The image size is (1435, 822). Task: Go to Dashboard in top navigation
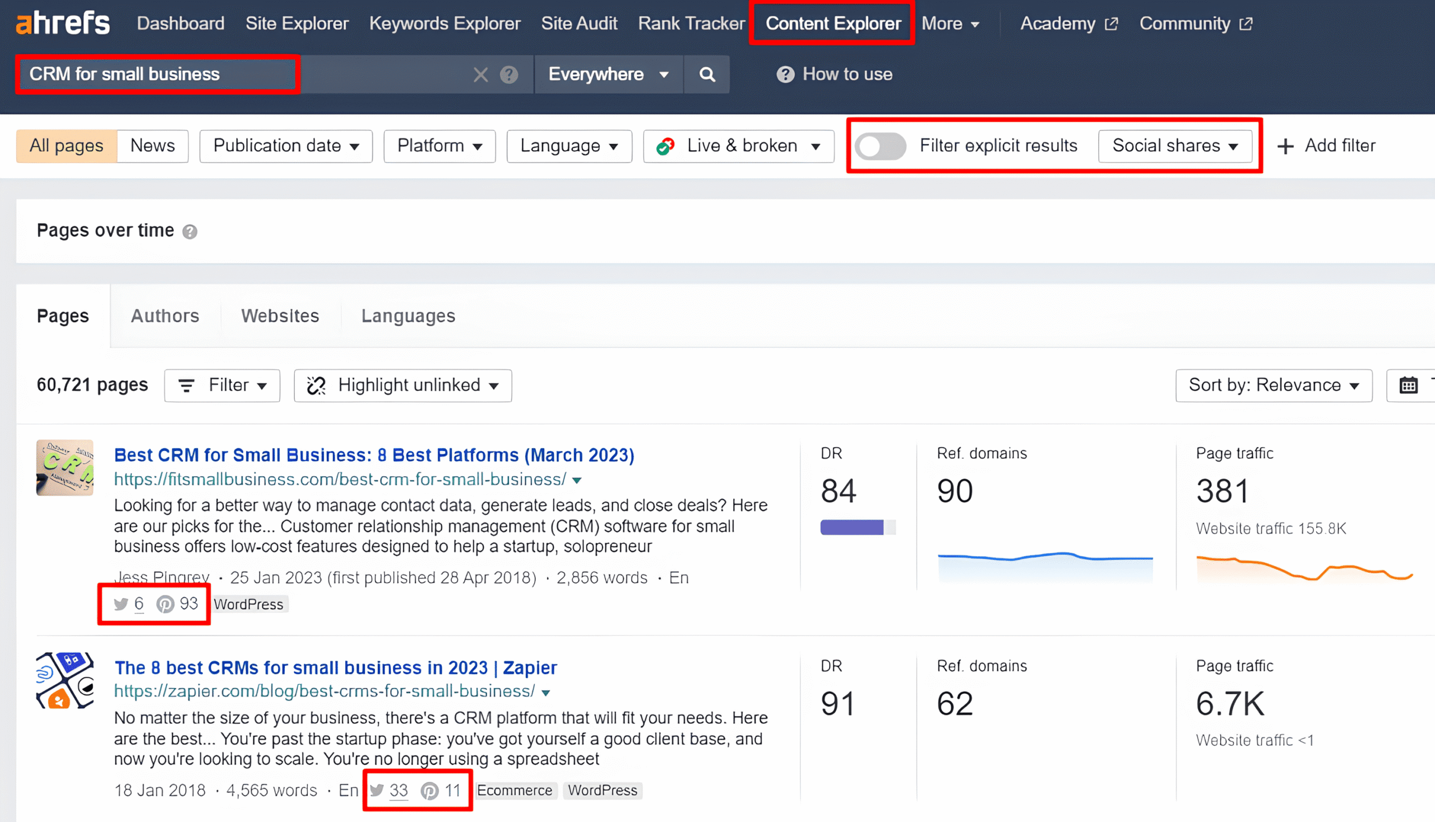coord(180,24)
